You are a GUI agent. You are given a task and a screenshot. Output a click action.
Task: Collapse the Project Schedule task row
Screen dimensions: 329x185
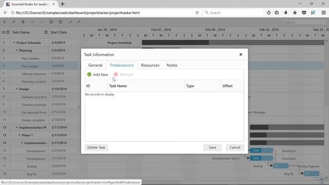coord(14,43)
